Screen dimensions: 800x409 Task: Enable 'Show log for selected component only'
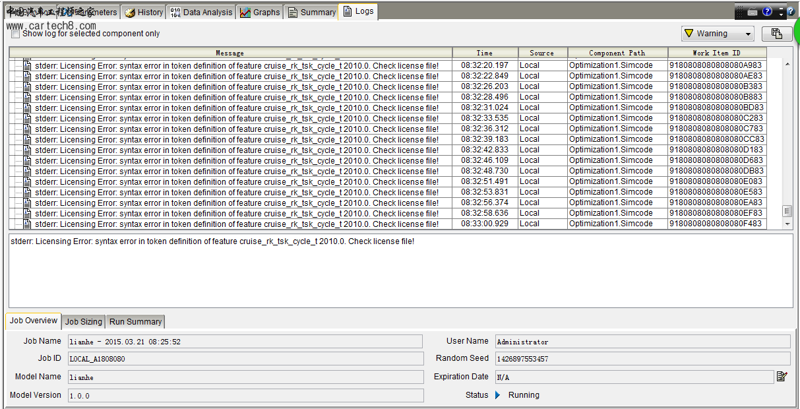pyautogui.click(x=15, y=33)
